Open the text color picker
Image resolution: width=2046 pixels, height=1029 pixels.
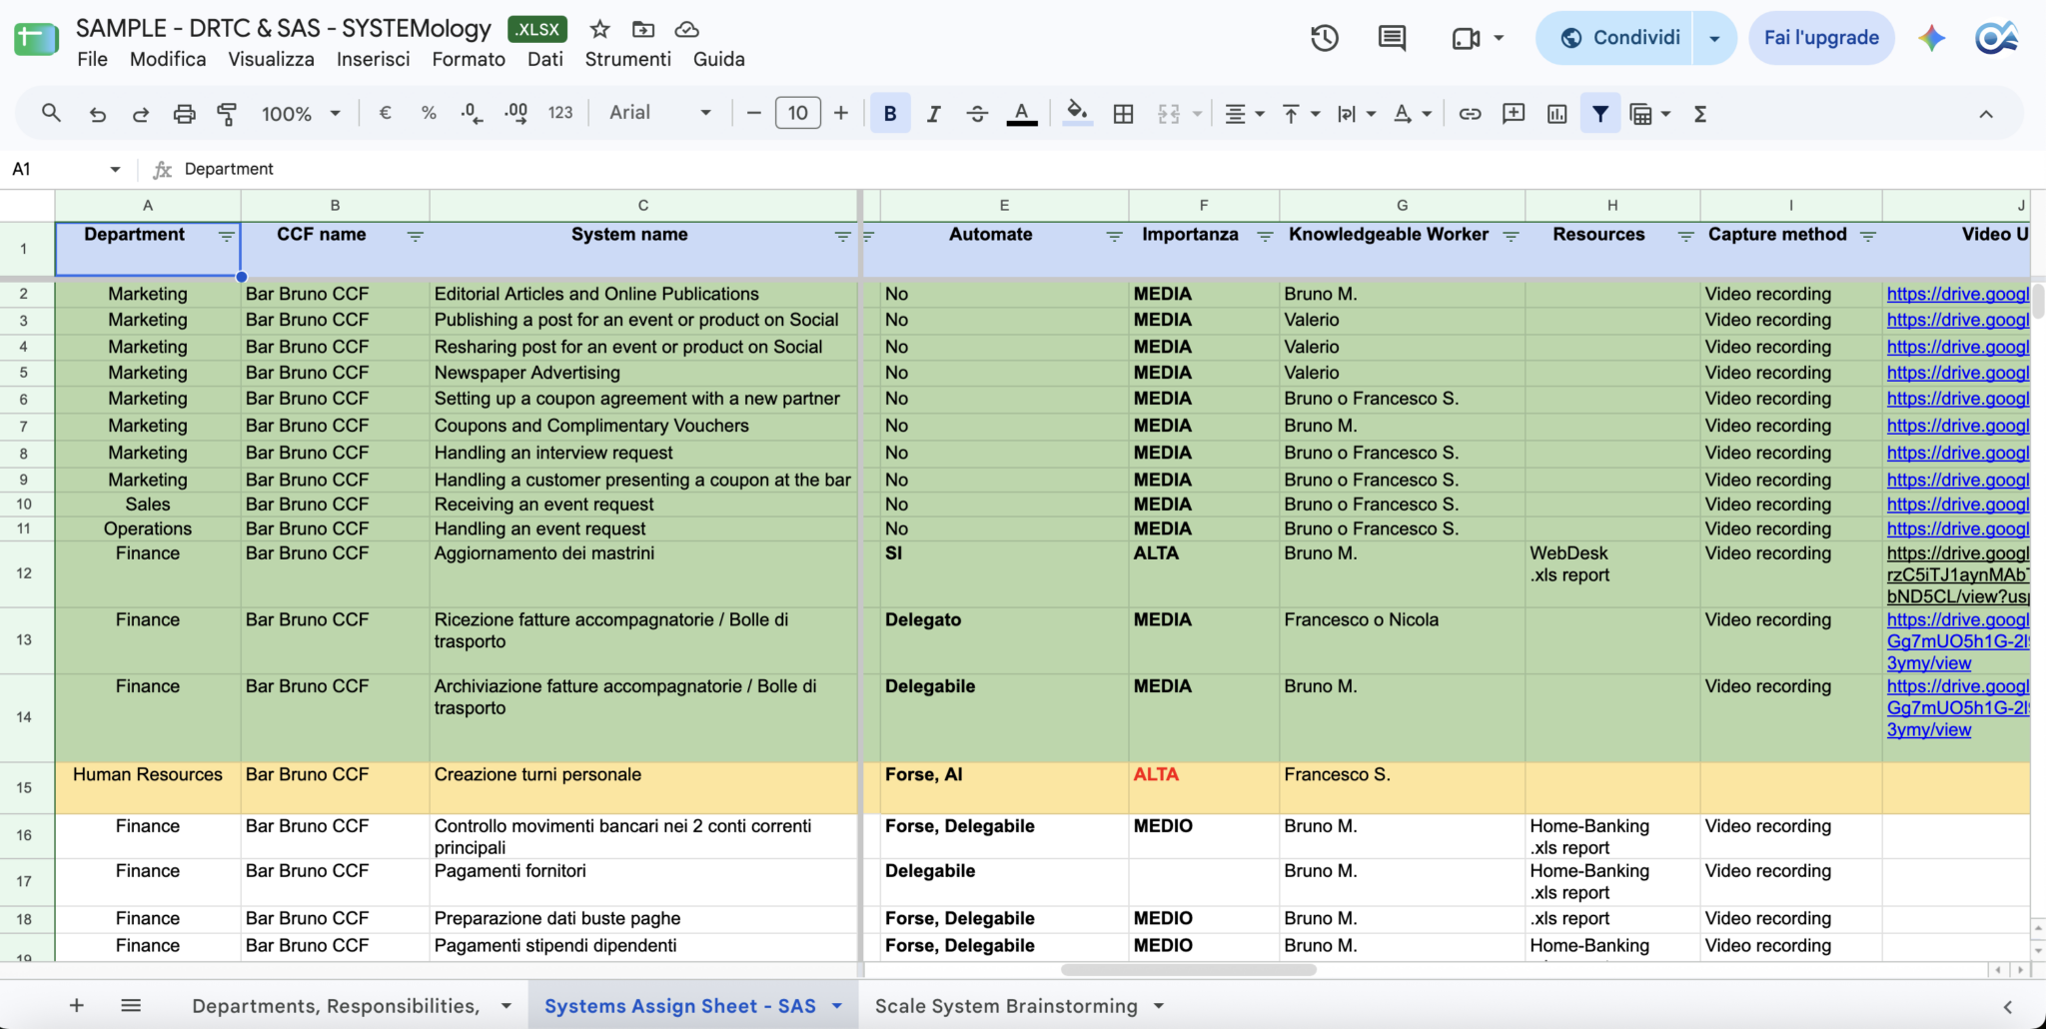click(x=1021, y=114)
